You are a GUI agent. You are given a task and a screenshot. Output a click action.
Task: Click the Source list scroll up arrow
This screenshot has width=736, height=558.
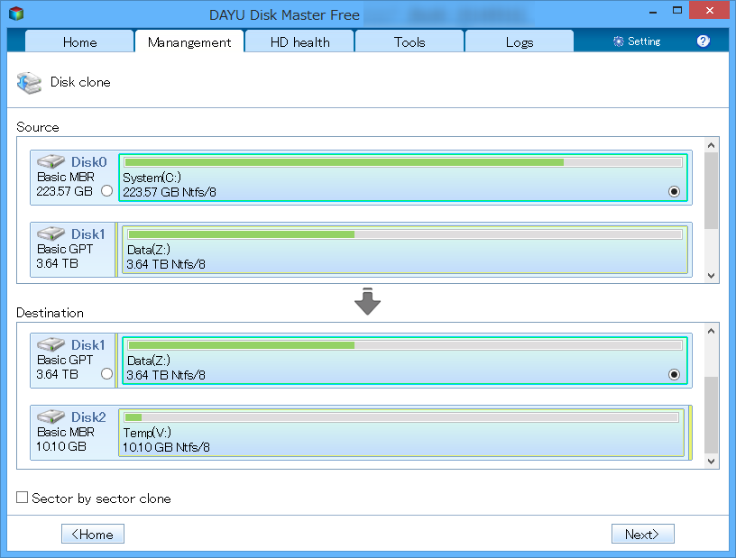coord(711,145)
